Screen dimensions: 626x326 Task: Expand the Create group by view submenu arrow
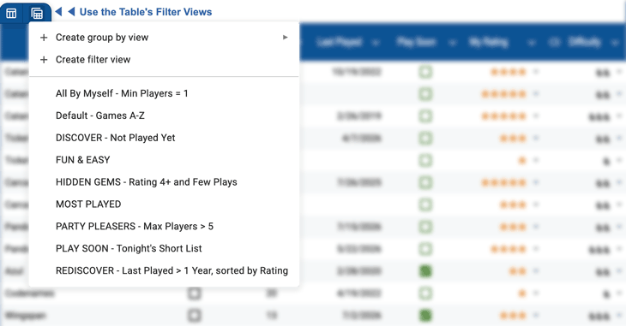pos(285,38)
